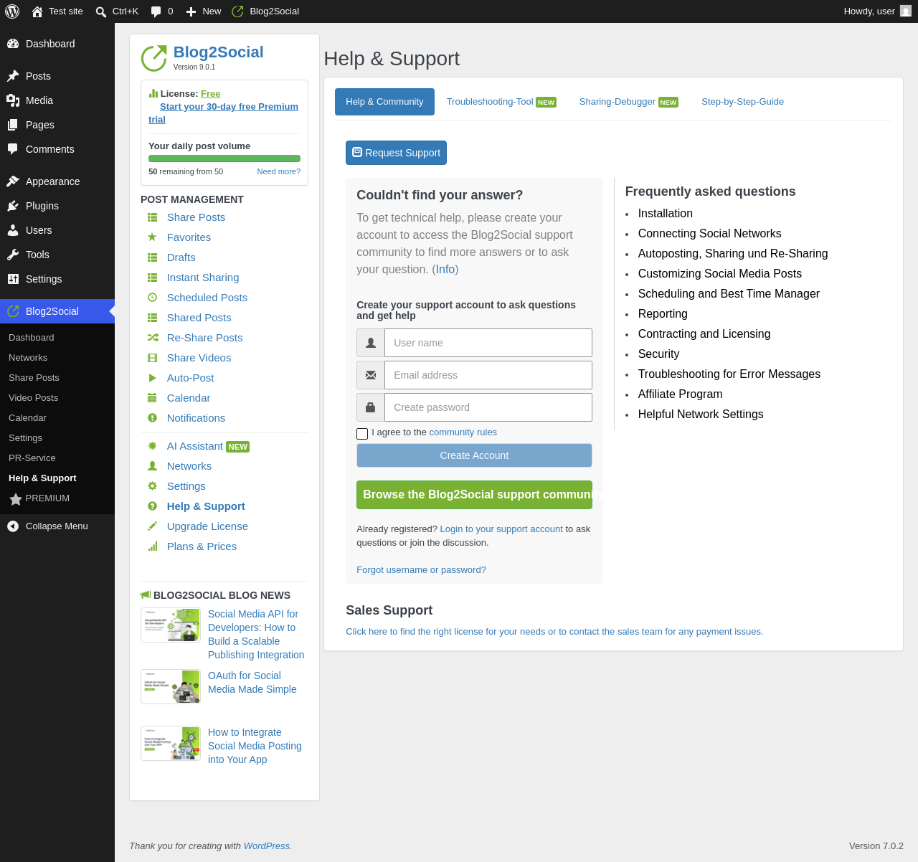The image size is (918, 862).
Task: Click the Share Videos film icon
Action: coord(152,357)
